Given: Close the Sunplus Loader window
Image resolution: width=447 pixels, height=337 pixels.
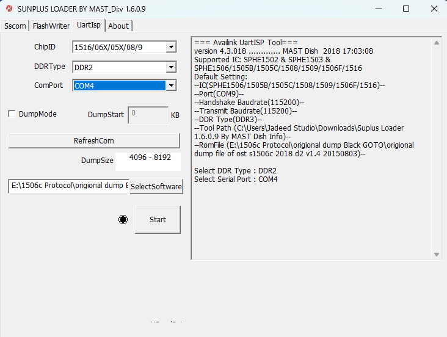Looking at the screenshot, I should 434,9.
